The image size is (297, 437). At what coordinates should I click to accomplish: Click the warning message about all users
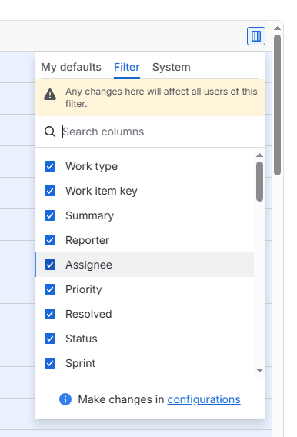162,97
